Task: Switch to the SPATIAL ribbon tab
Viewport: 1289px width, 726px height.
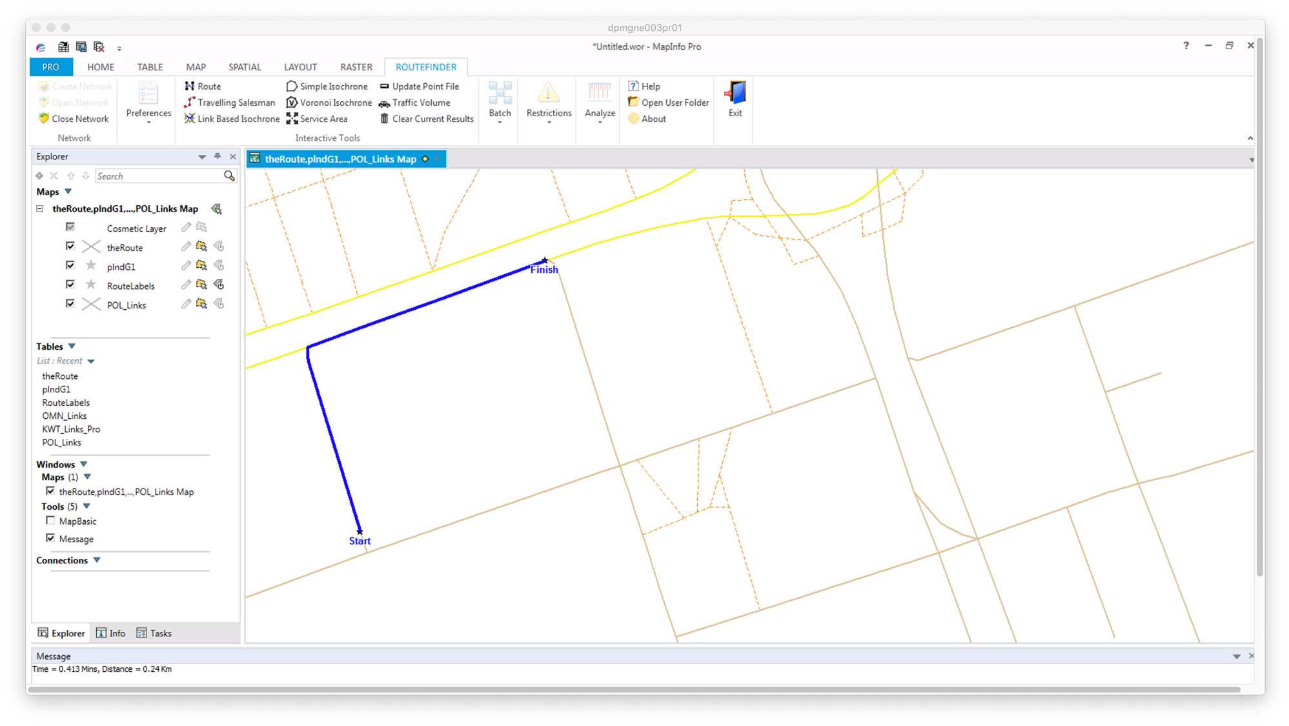Action: (245, 67)
